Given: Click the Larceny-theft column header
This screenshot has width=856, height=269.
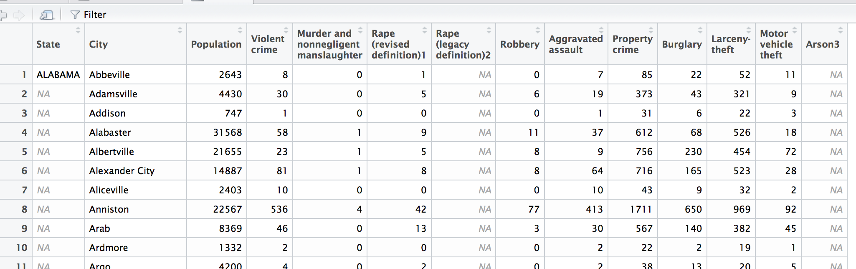Looking at the screenshot, I should [x=730, y=44].
